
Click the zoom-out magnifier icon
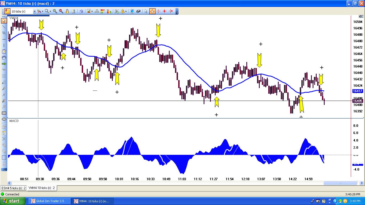tap(61, 11)
